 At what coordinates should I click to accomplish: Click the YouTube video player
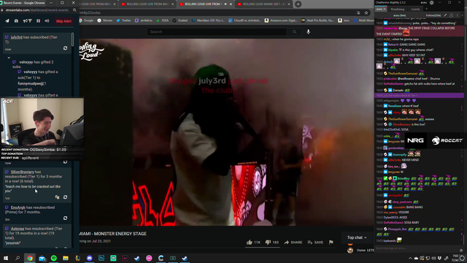(x=226, y=132)
